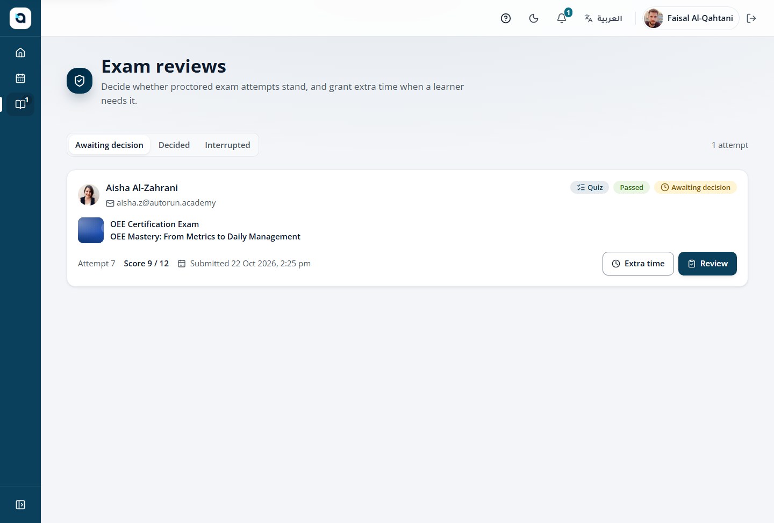Click the OEE course thumbnail

[x=91, y=230]
